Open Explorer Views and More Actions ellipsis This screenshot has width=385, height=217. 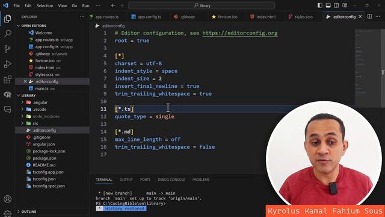coord(82,16)
